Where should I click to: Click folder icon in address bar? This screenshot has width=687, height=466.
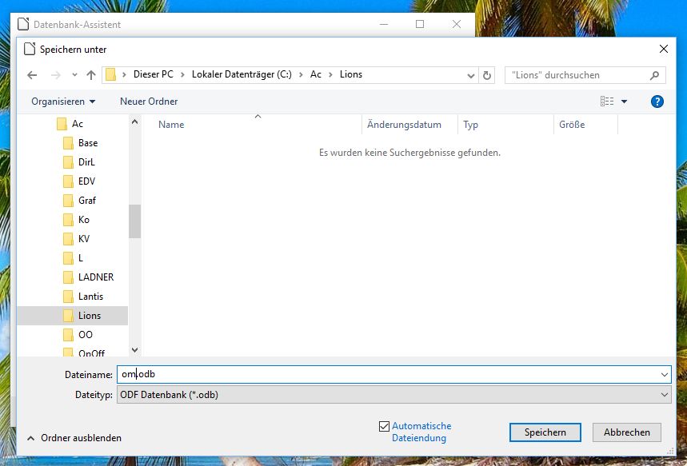(x=111, y=75)
